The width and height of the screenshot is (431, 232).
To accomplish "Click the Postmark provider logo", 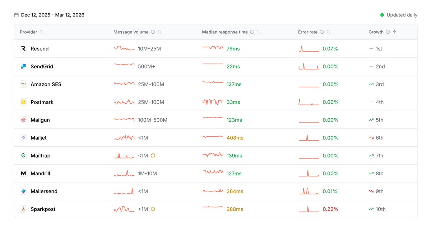I will [x=23, y=102].
